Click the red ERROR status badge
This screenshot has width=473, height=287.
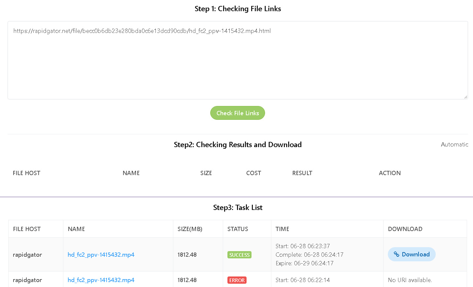(x=237, y=280)
